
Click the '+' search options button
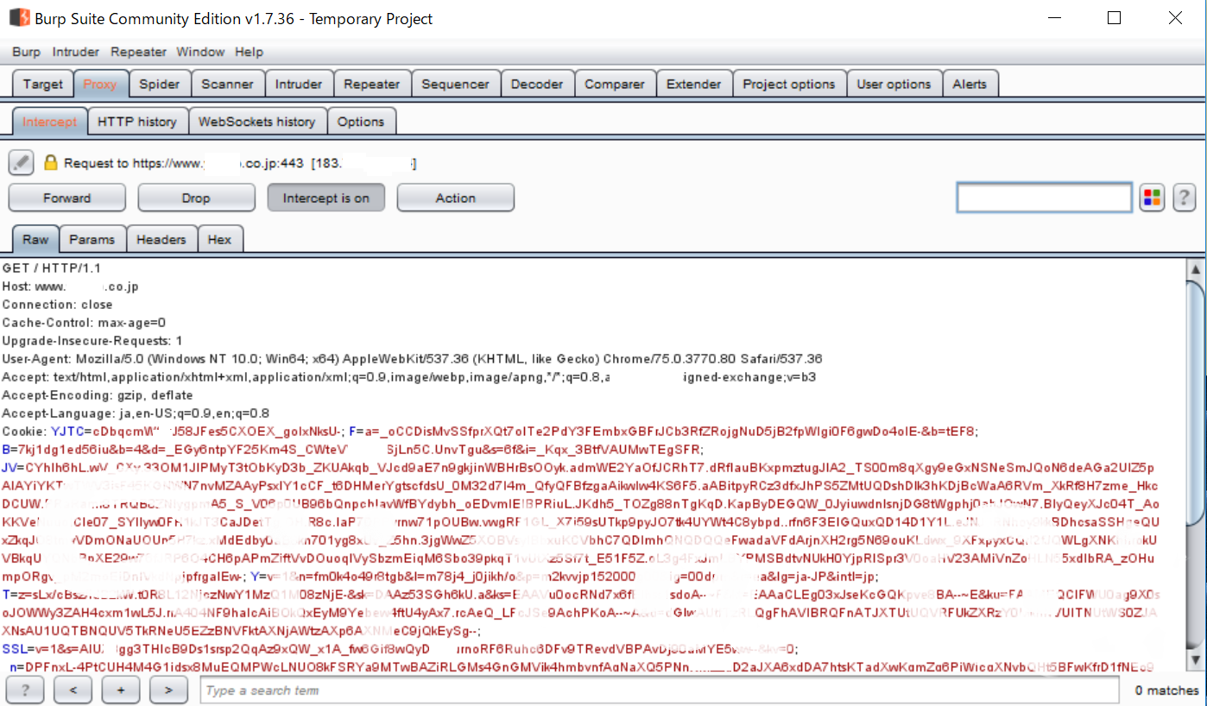tap(120, 690)
